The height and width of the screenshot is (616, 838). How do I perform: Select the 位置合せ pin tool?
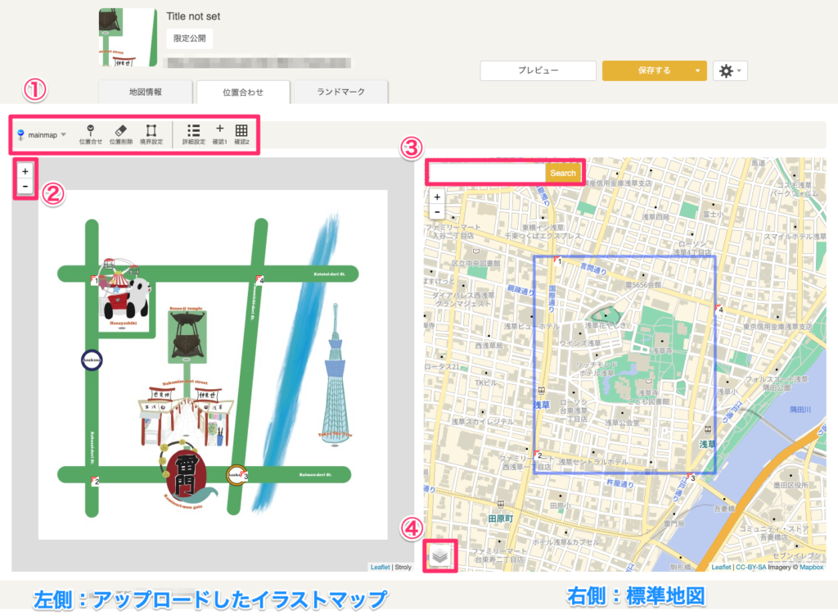[91, 134]
